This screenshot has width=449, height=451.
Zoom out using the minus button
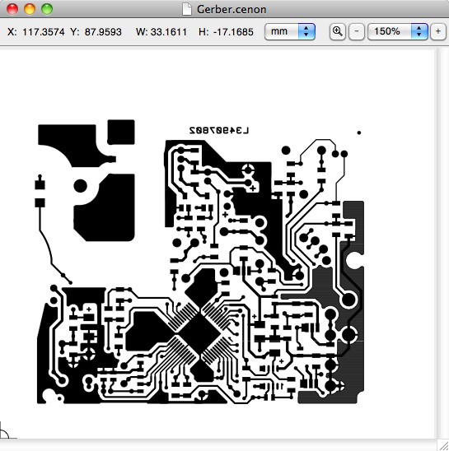click(357, 31)
